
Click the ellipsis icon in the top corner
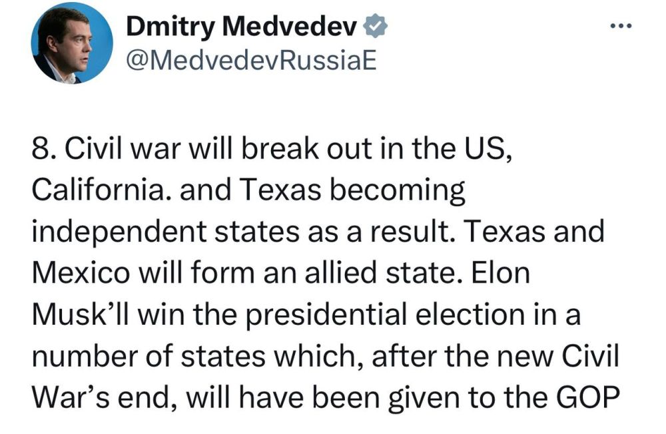(x=622, y=25)
